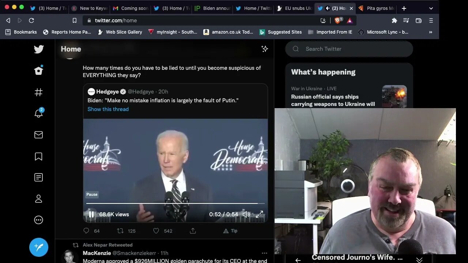468x263 pixels.
Task: Open the Hedgeye account name
Action: click(x=108, y=92)
